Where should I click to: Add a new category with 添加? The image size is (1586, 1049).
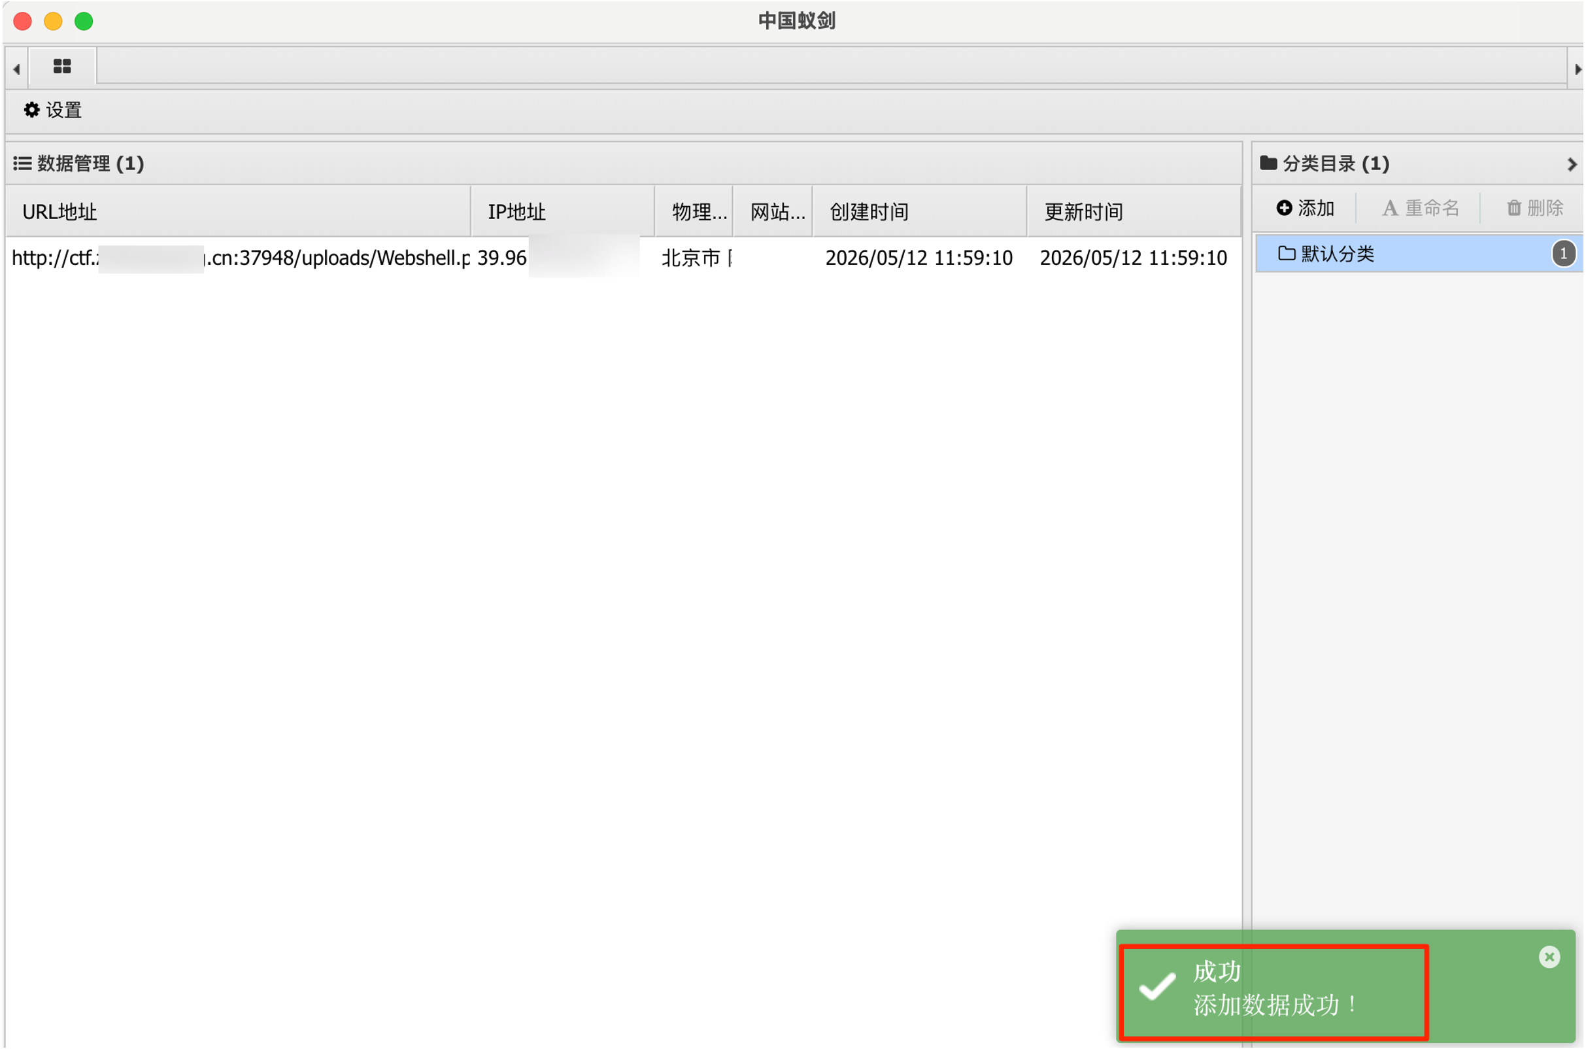coord(1305,208)
